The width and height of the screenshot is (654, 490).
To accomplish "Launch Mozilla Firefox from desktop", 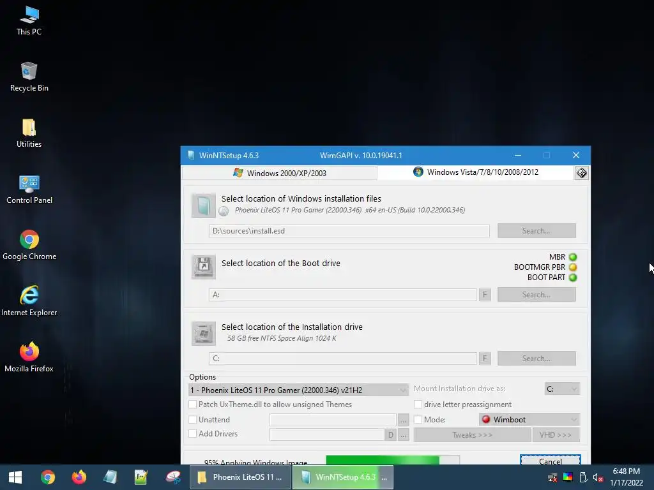I will [x=29, y=357].
